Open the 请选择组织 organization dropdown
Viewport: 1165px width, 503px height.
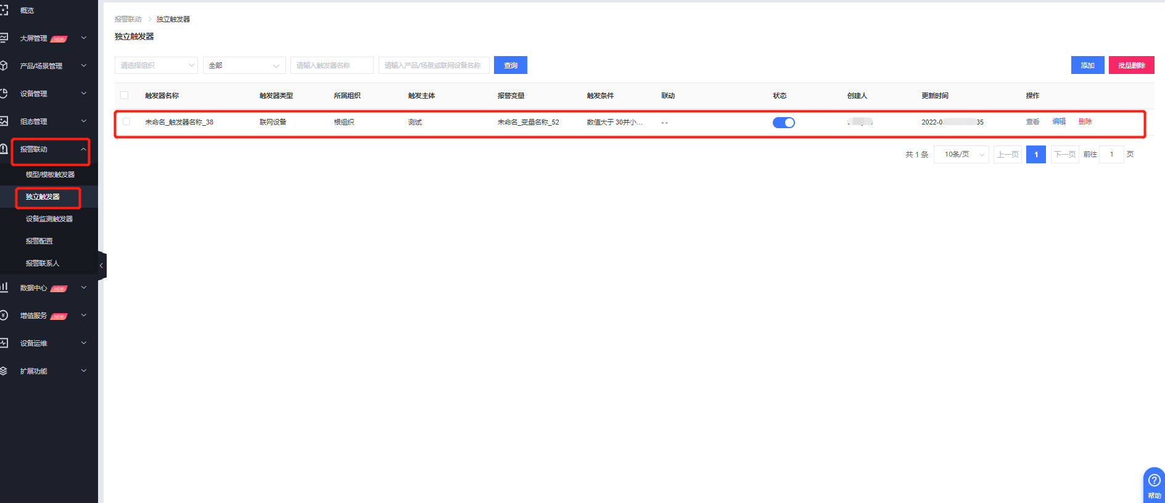click(156, 65)
